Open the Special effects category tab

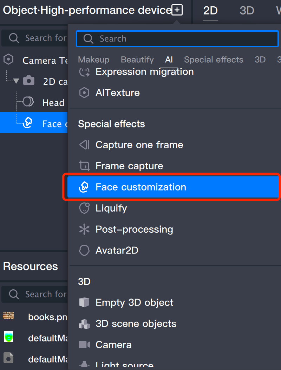click(x=214, y=59)
